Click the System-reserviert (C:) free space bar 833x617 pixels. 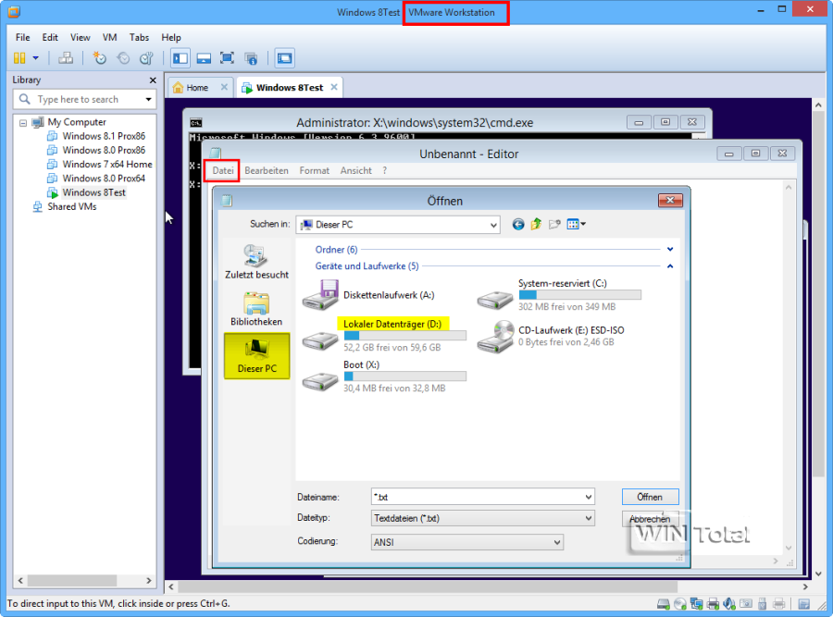[x=581, y=295]
